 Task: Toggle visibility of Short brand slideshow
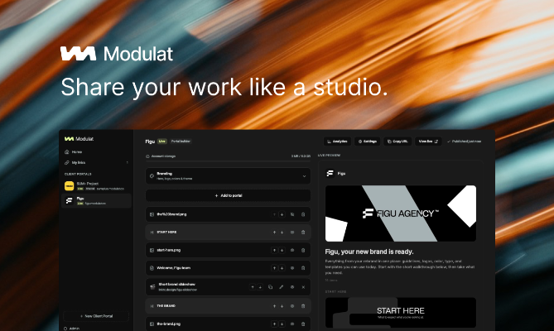(x=292, y=287)
